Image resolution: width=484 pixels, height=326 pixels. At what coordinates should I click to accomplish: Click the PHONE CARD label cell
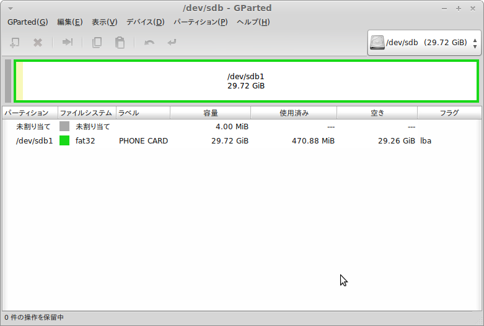click(x=143, y=141)
